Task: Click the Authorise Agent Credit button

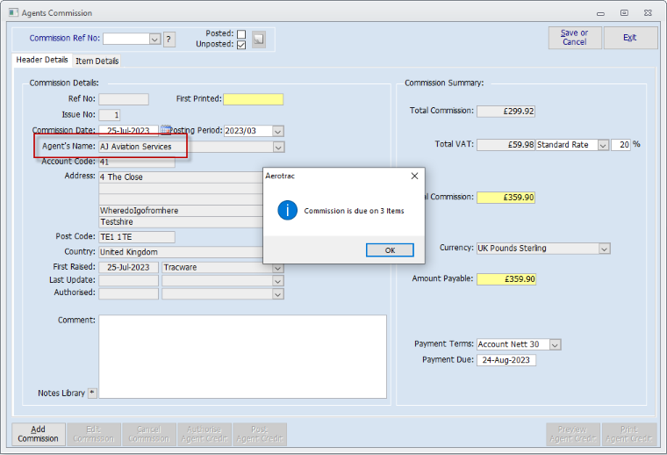Action: (x=204, y=434)
